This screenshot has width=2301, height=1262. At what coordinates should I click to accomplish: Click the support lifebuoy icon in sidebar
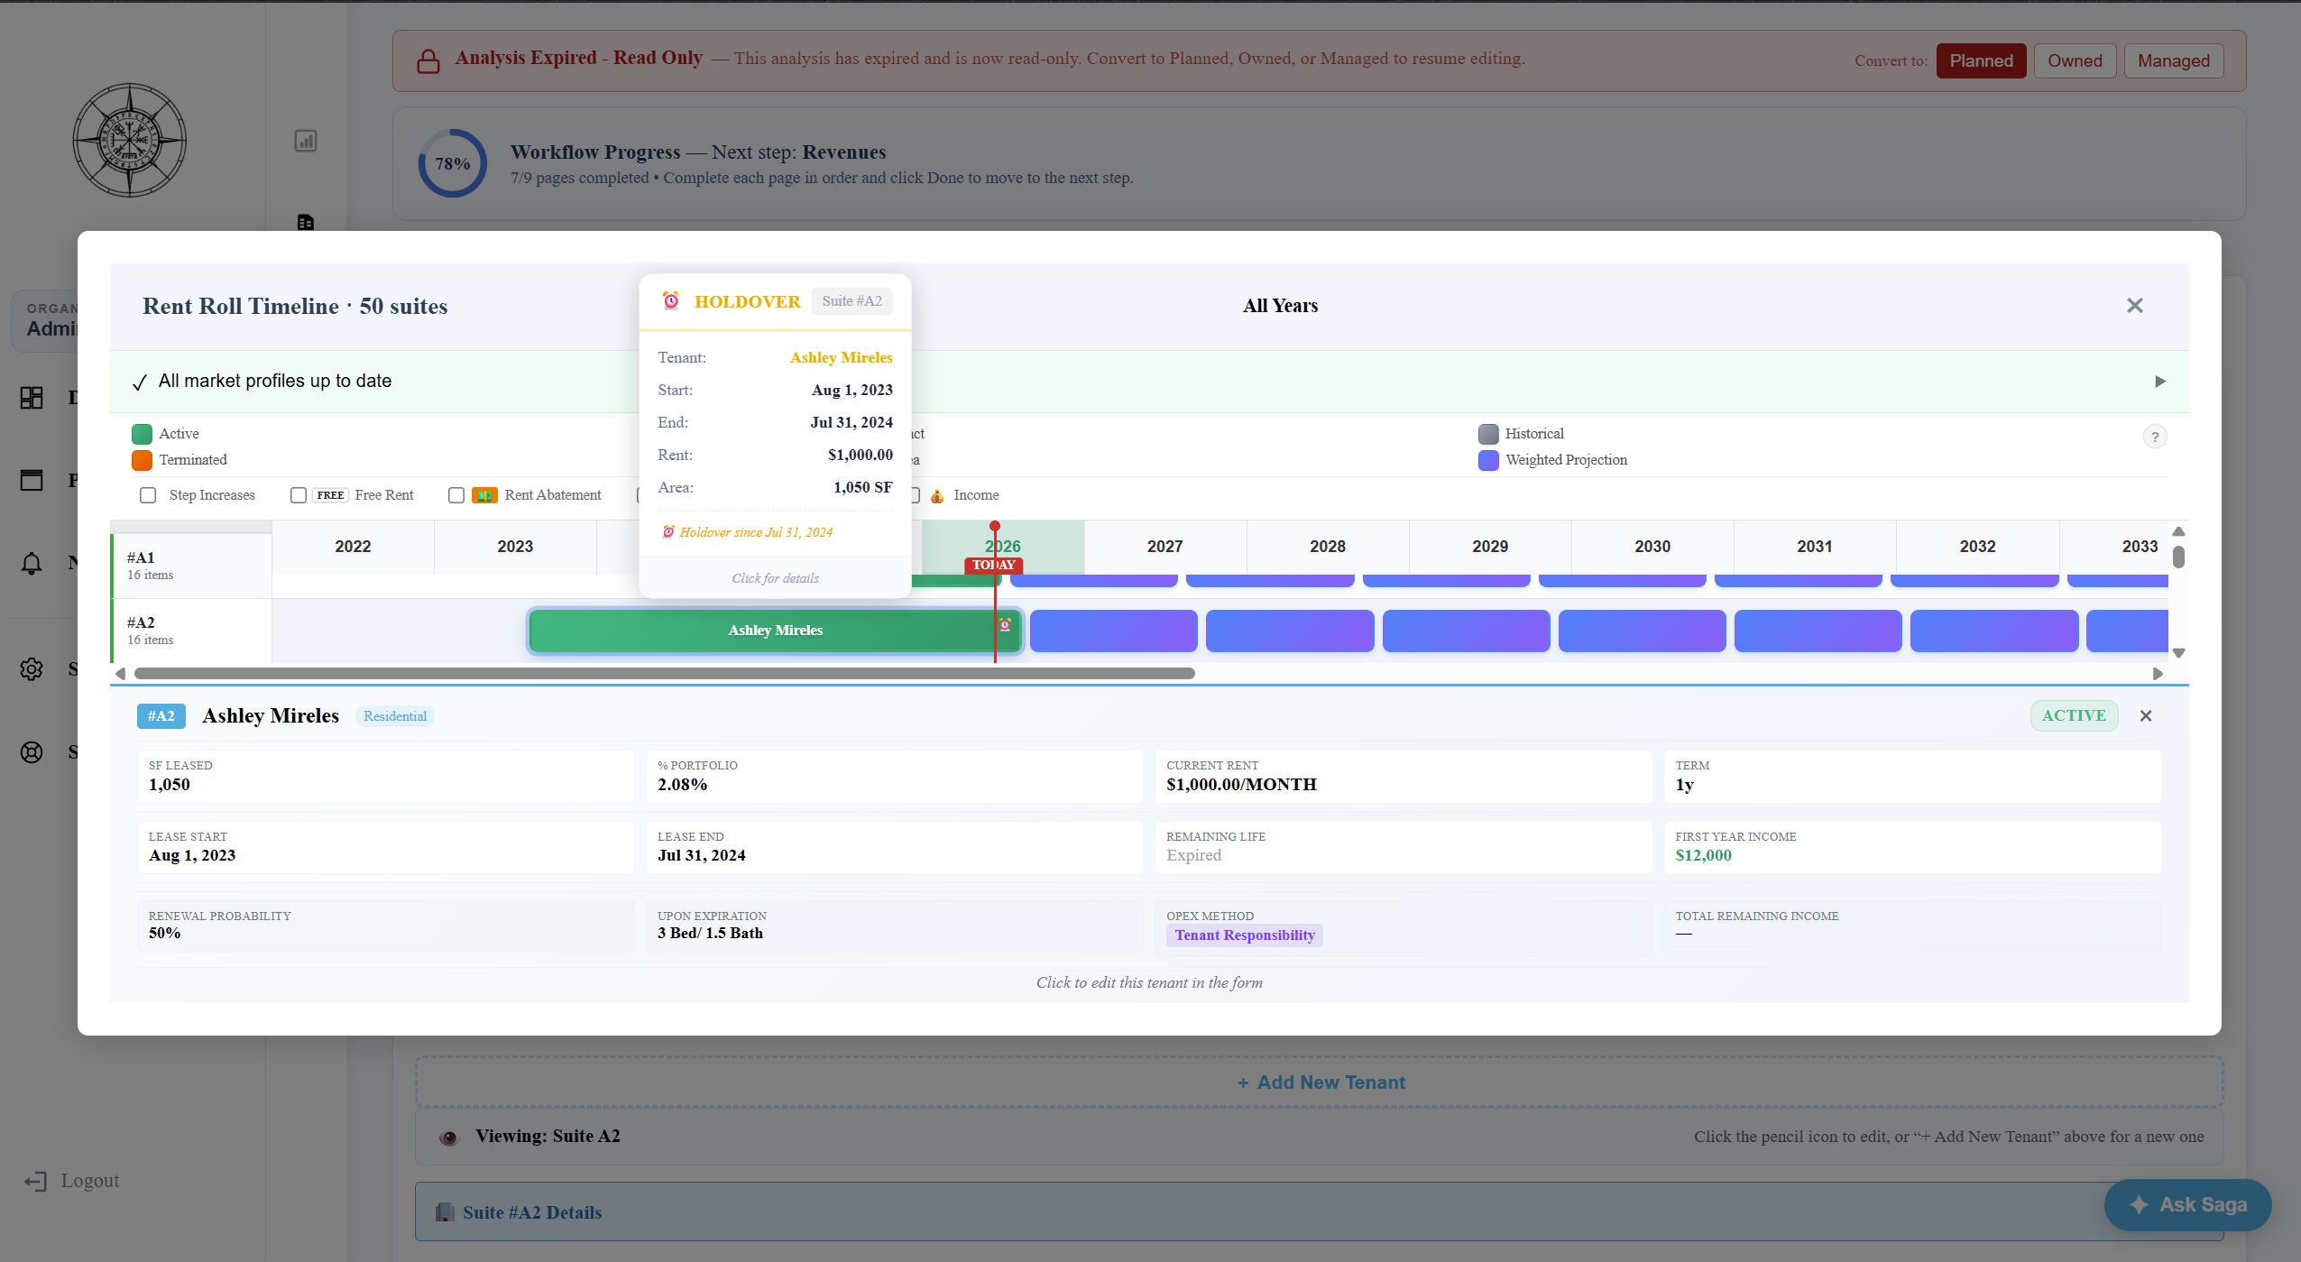[x=32, y=752]
